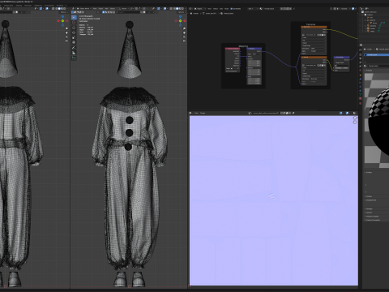Viewport: 389px width, 292px height.
Task: Open the Node menu in the shader editor
Action: pos(227,9)
